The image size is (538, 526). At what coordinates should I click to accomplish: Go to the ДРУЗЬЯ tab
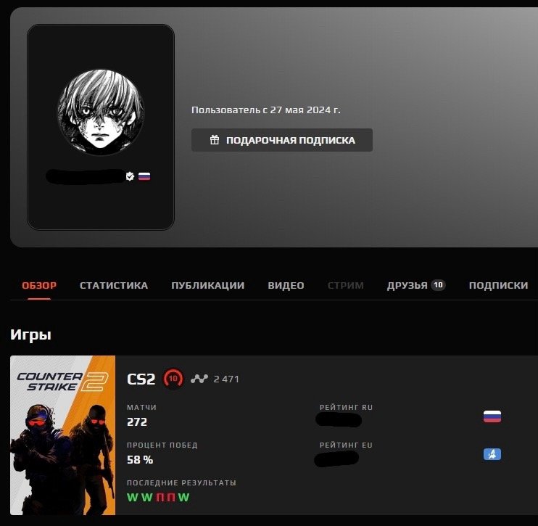[x=407, y=285]
